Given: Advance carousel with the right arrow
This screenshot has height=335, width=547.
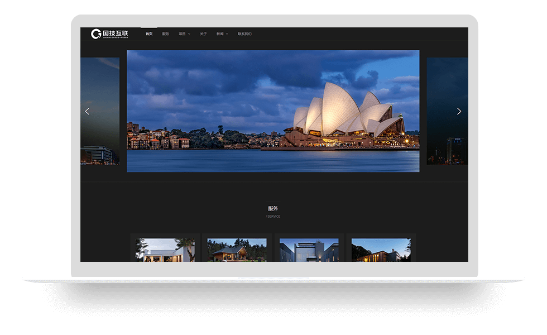Looking at the screenshot, I should click(459, 111).
